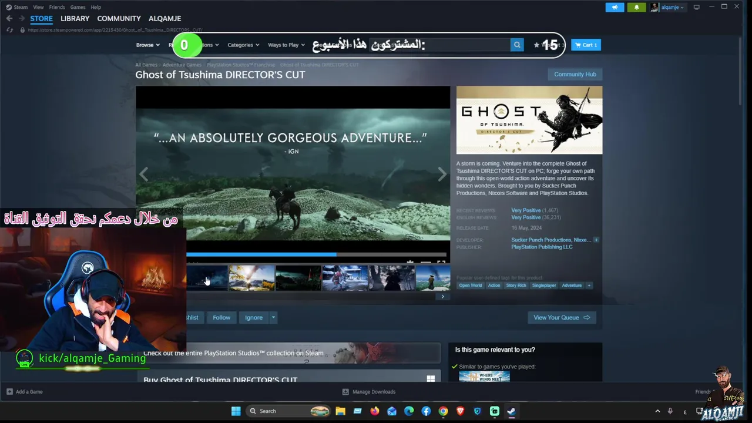
Task: Click the magnifier search button in the store bar
Action: pos(517,45)
